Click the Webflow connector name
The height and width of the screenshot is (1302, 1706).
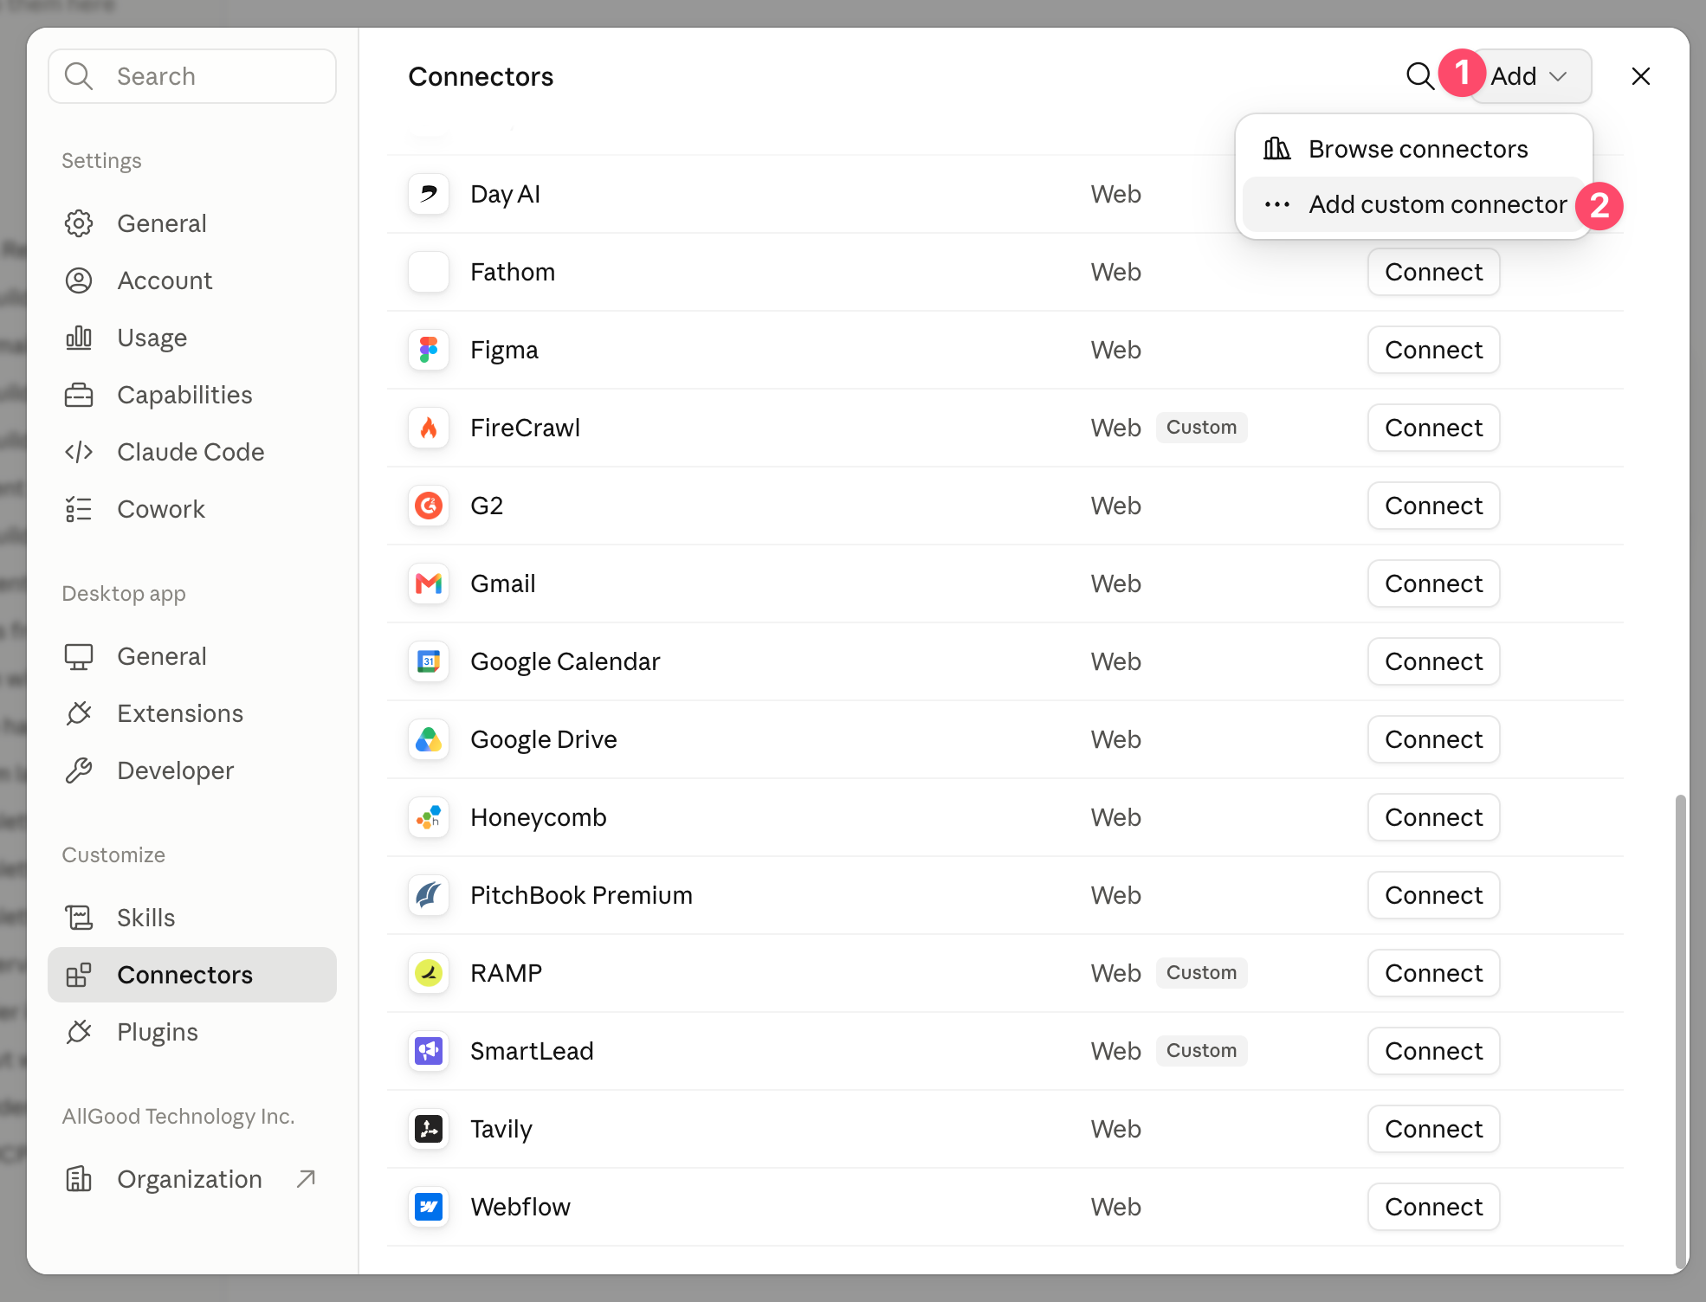coord(520,1207)
